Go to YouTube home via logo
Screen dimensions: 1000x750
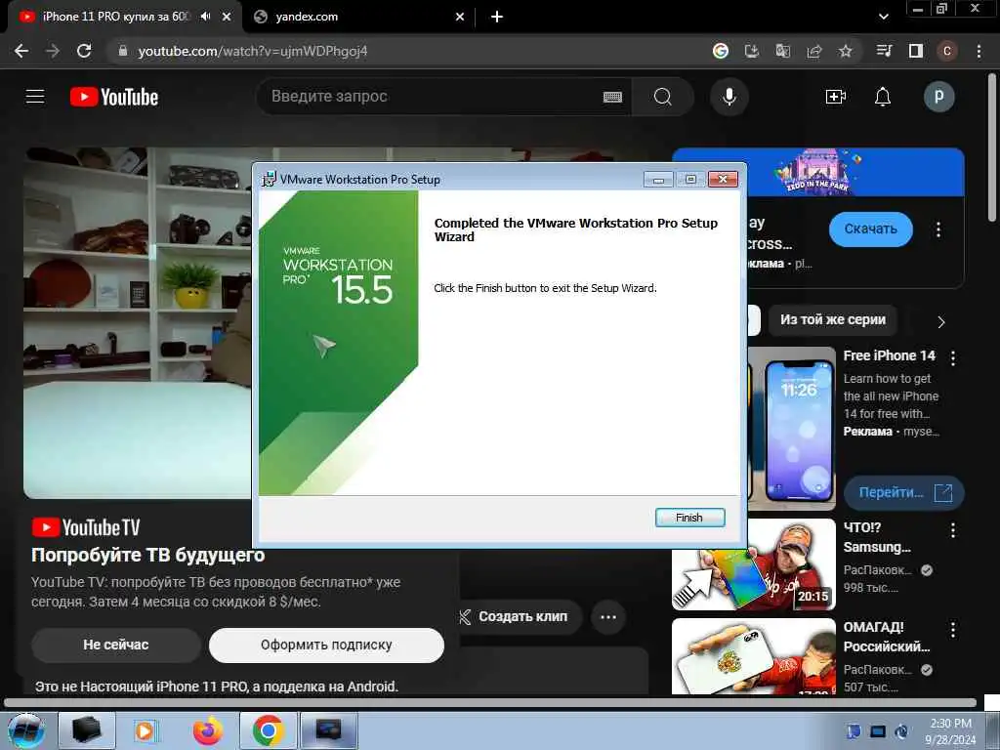(114, 97)
